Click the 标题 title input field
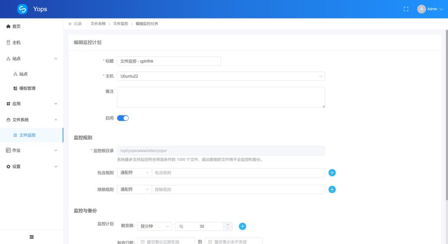This screenshot has height=244, width=448. (x=168, y=61)
